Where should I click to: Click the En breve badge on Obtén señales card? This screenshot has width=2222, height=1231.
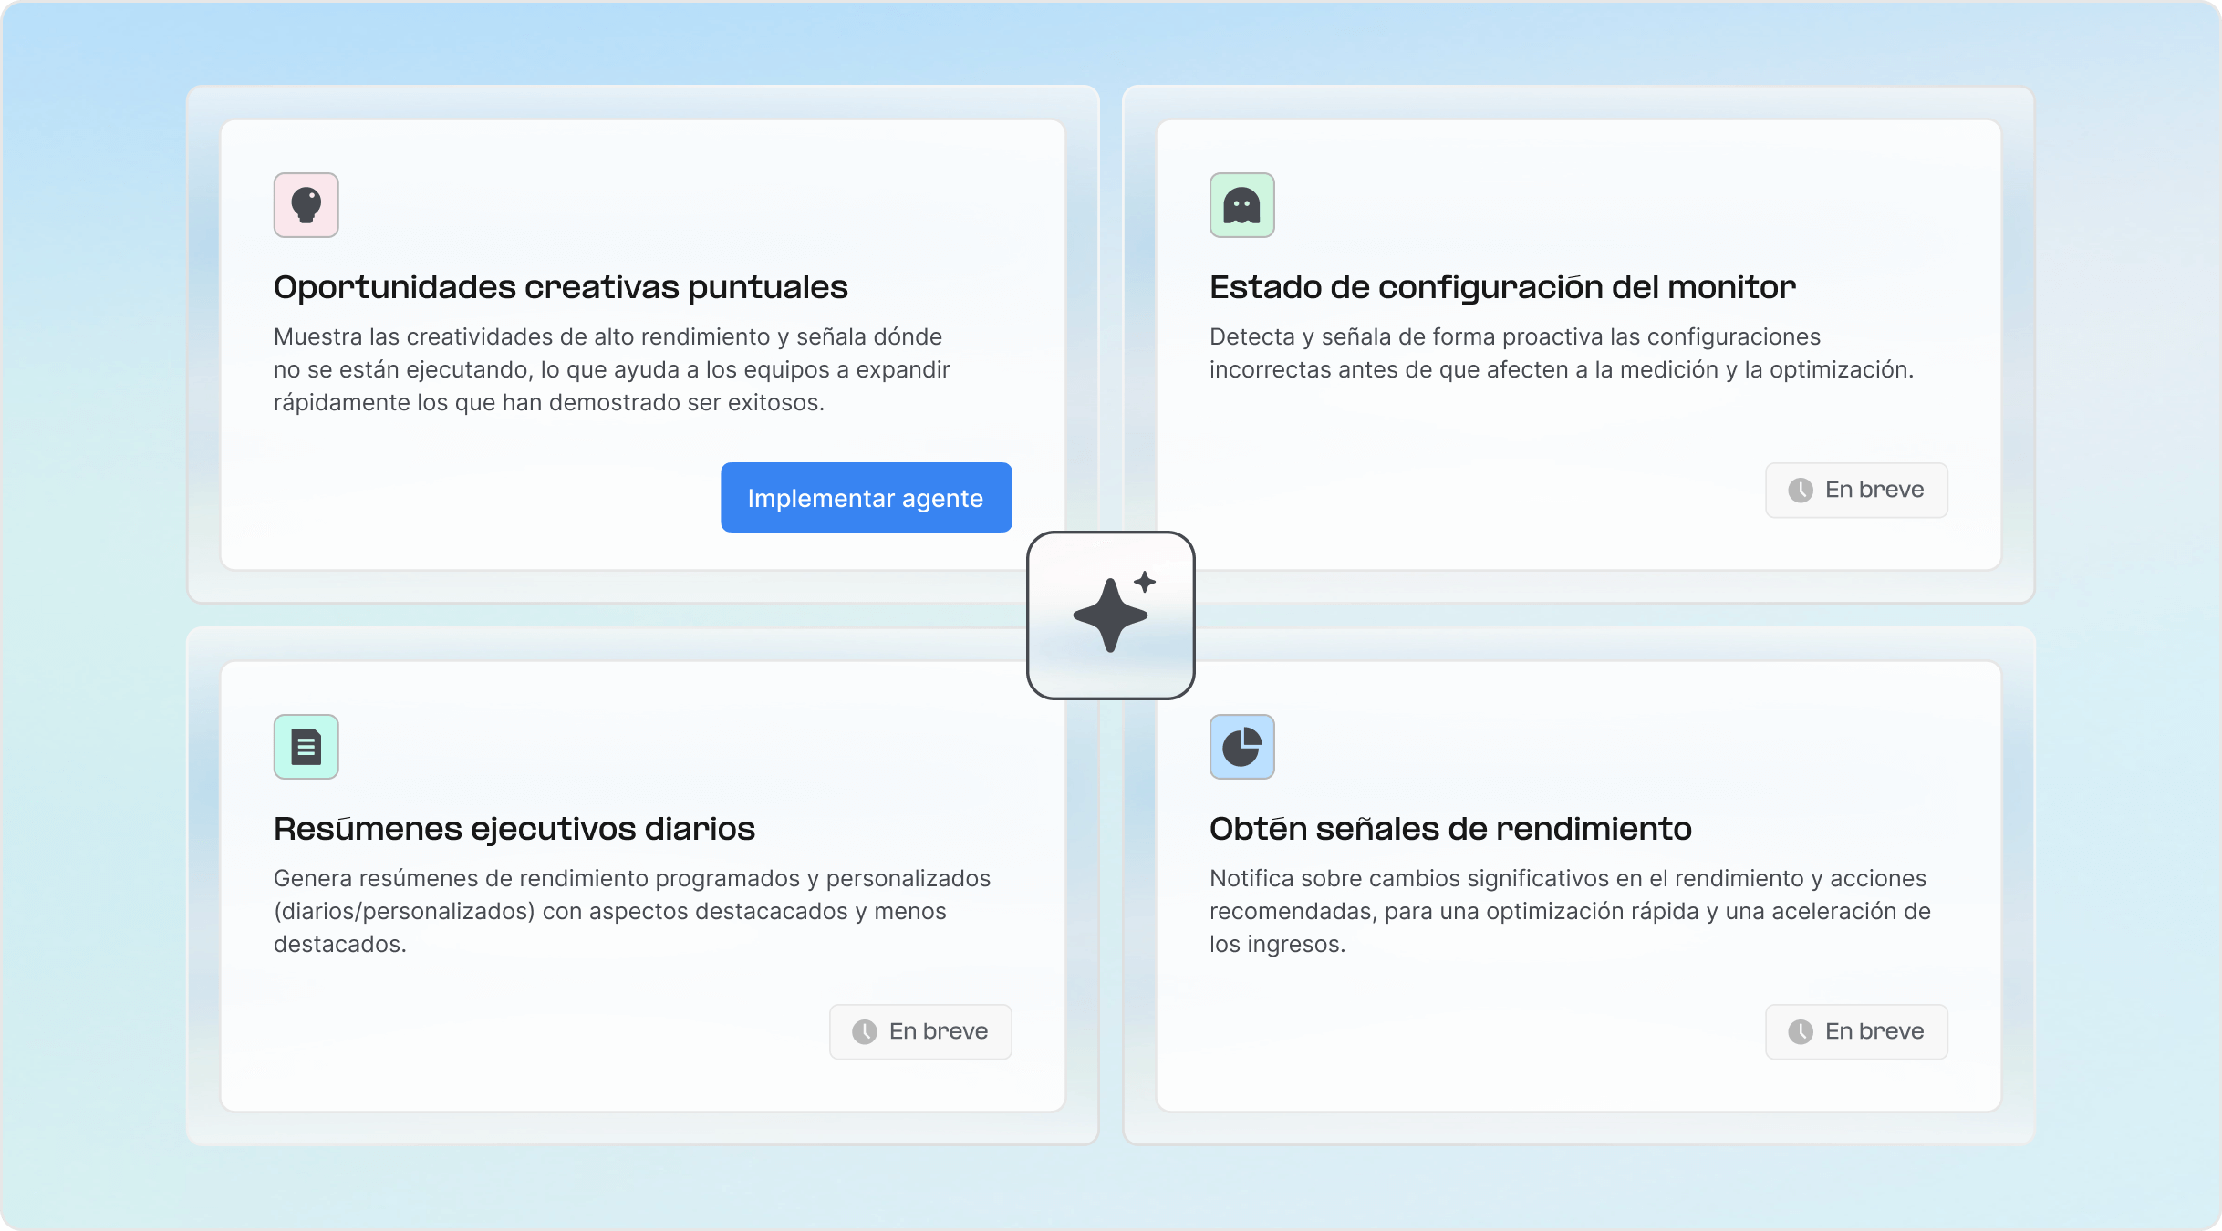point(1856,1031)
